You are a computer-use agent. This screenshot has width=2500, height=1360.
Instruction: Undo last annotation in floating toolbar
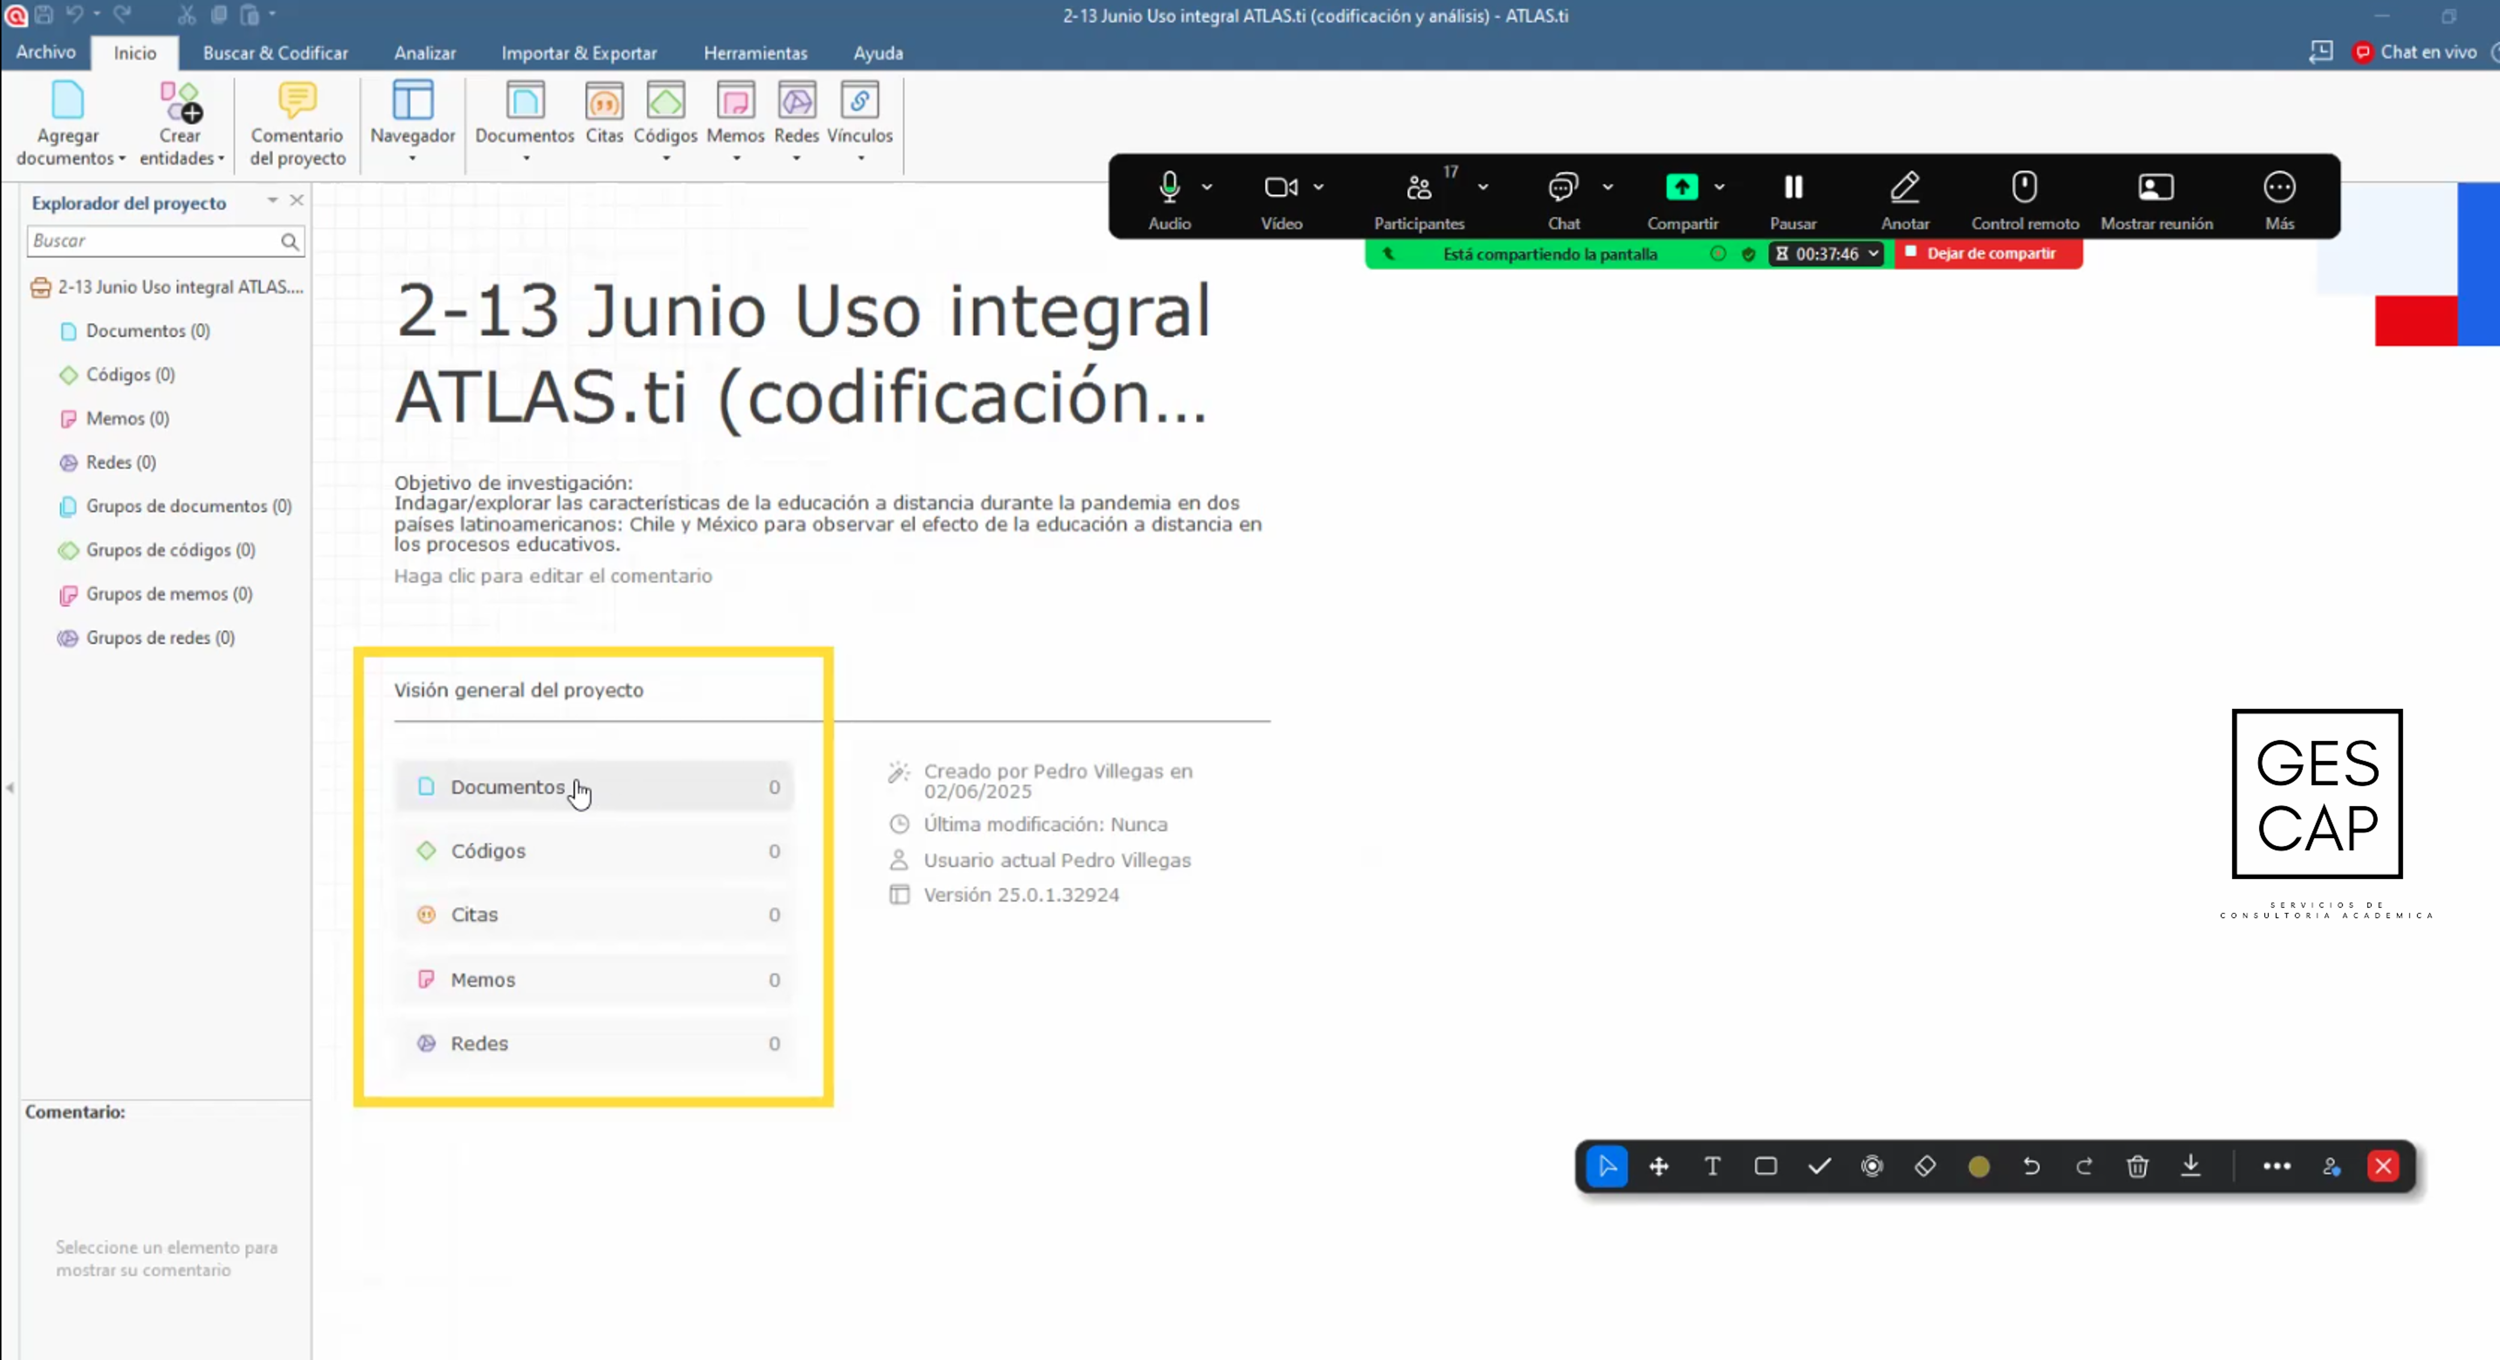click(x=2031, y=1166)
